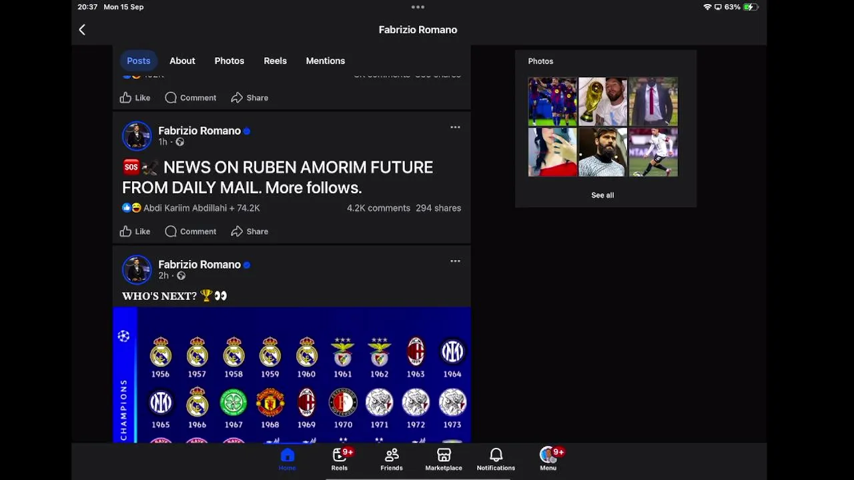The height and width of the screenshot is (480, 854).
Task: Comment on the topmost post
Action: (x=191, y=97)
